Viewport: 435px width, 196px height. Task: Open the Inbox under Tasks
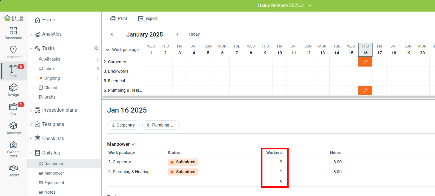tap(49, 69)
